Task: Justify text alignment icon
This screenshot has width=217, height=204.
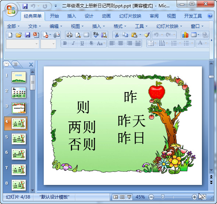Action: tap(138, 43)
